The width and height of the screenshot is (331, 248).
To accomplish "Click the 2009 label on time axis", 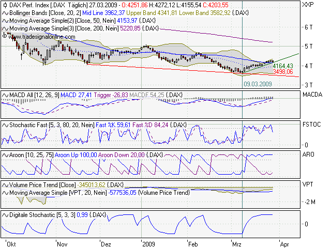I will point(149,244).
